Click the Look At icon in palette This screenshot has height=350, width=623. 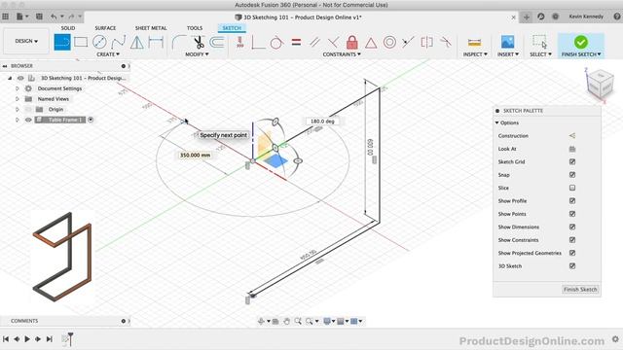[572, 149]
